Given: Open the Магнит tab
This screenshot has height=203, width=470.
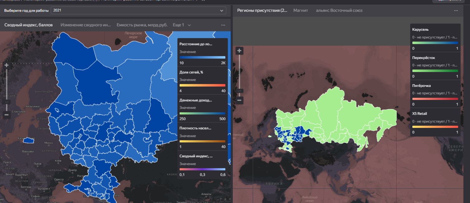Looking at the screenshot, I should click(x=301, y=10).
